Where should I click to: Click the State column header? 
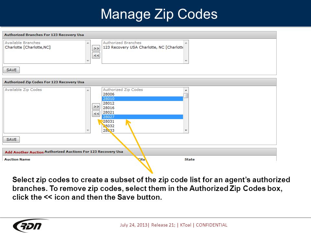[x=190, y=159]
